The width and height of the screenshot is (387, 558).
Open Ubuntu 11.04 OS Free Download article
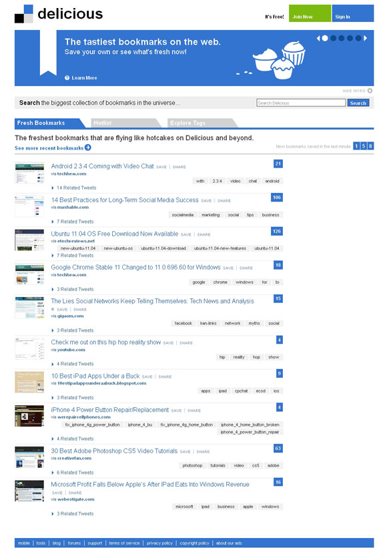click(115, 234)
